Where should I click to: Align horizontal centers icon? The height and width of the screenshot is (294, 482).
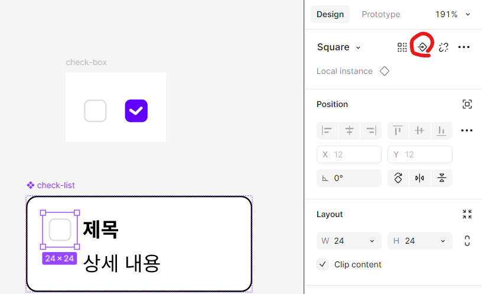(x=349, y=131)
